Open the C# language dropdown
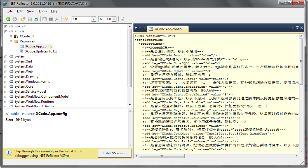 pos(94,19)
